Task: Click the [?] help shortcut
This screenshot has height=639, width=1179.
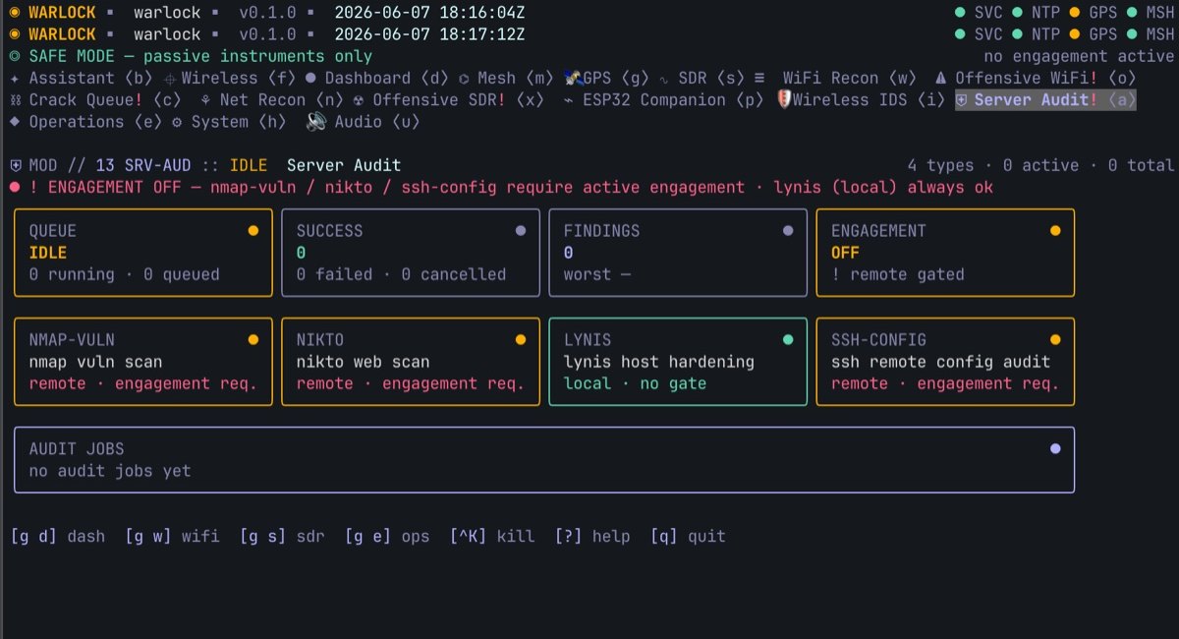Action: 591,537
